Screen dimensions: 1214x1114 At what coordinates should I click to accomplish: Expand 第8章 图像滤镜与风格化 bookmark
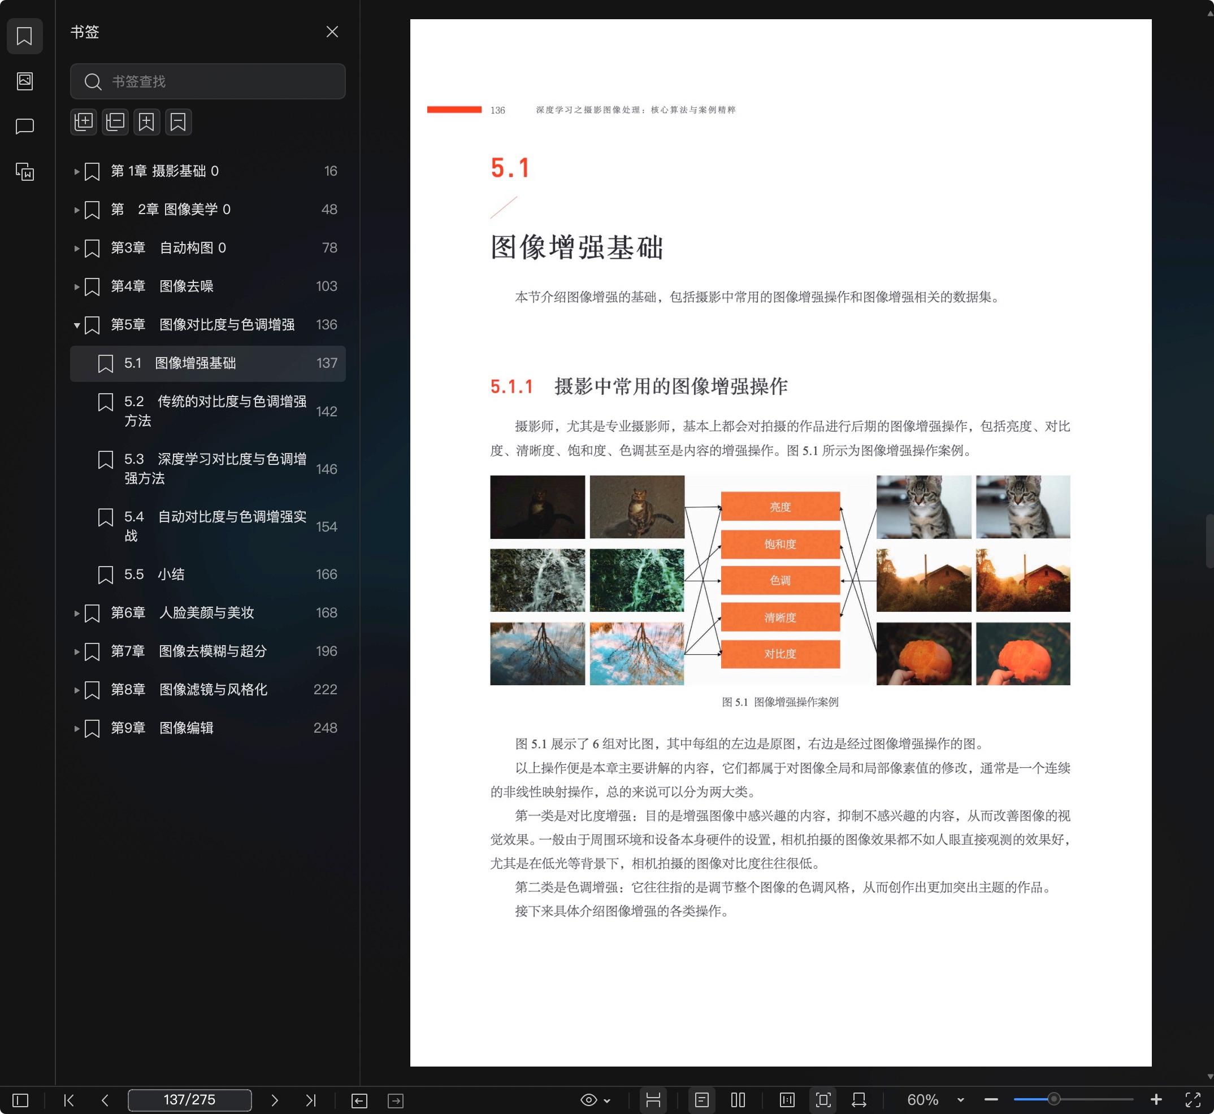tap(77, 690)
